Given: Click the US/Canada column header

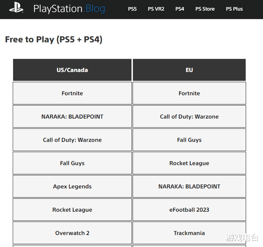Looking at the screenshot, I should pos(72,70).
